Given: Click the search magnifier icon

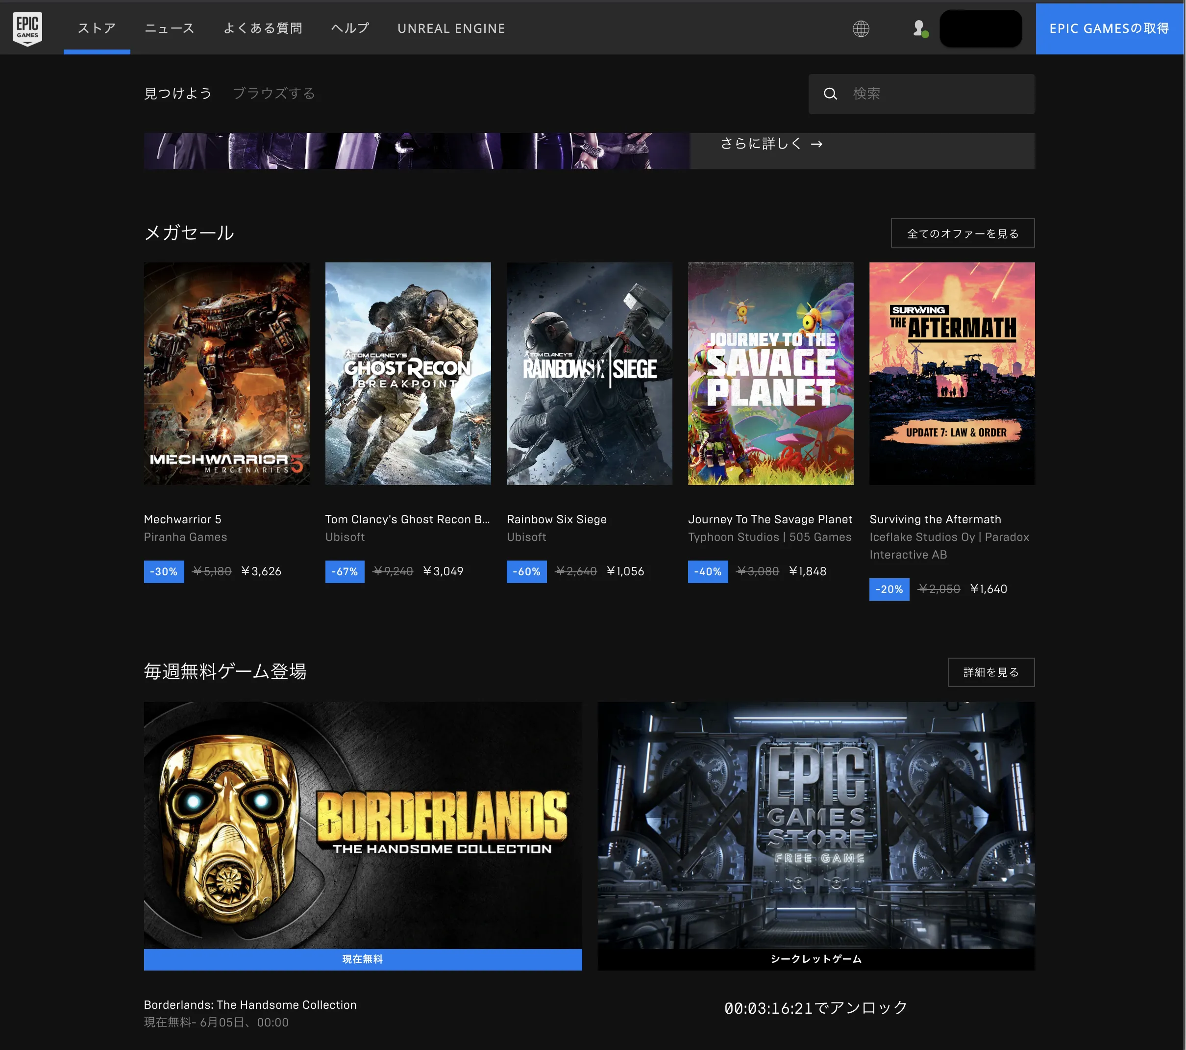Looking at the screenshot, I should point(830,94).
